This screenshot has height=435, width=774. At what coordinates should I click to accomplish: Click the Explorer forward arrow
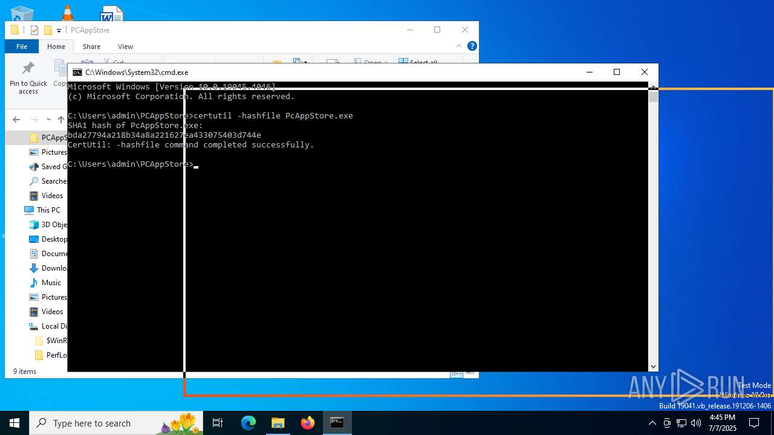click(x=34, y=120)
